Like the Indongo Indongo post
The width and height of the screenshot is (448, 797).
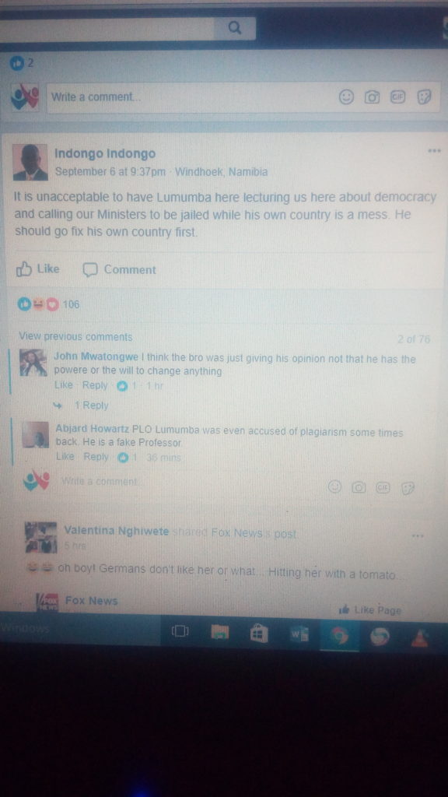pos(37,269)
